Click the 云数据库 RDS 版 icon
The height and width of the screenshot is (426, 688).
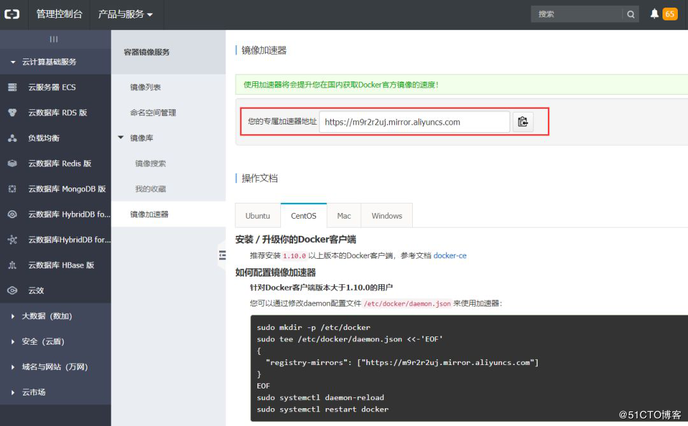pyautogui.click(x=12, y=113)
